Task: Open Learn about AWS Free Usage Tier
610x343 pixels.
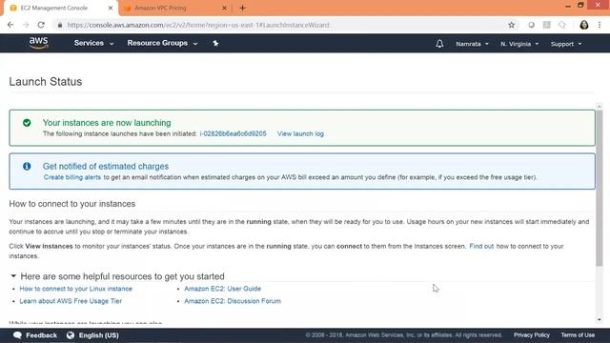Action: pos(71,301)
